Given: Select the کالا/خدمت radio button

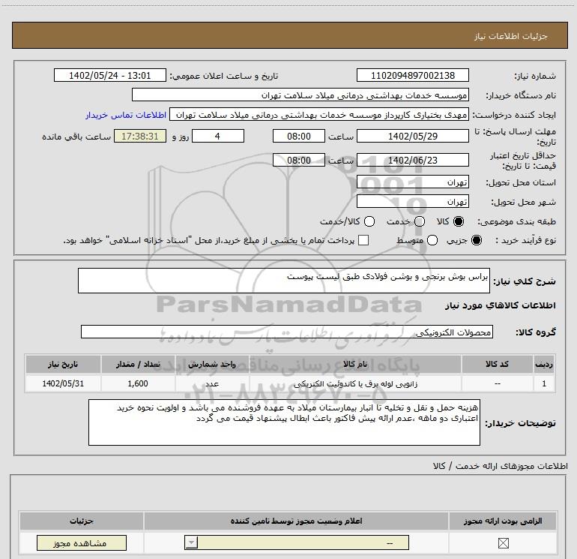Looking at the screenshot, I should [x=369, y=221].
